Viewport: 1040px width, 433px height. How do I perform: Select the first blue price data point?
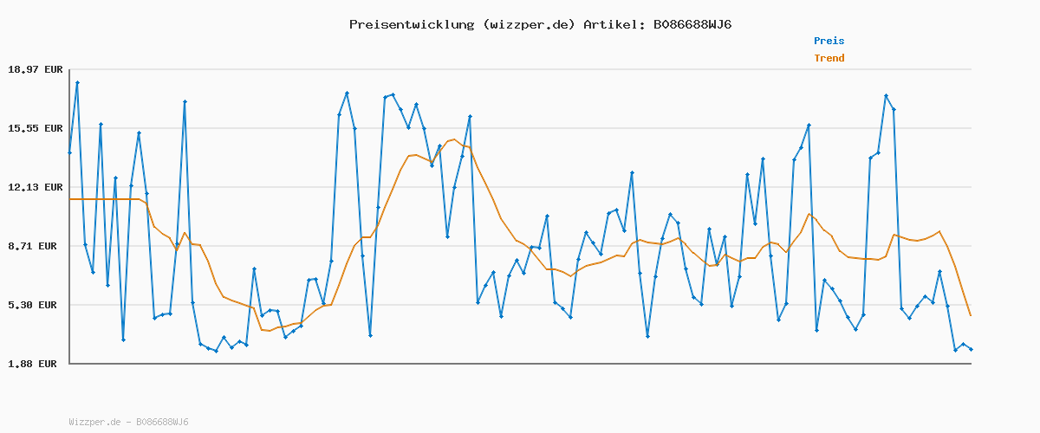[x=70, y=153]
